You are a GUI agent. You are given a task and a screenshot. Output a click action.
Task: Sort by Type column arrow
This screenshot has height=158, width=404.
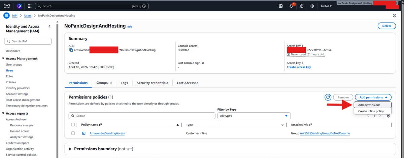point(282,125)
